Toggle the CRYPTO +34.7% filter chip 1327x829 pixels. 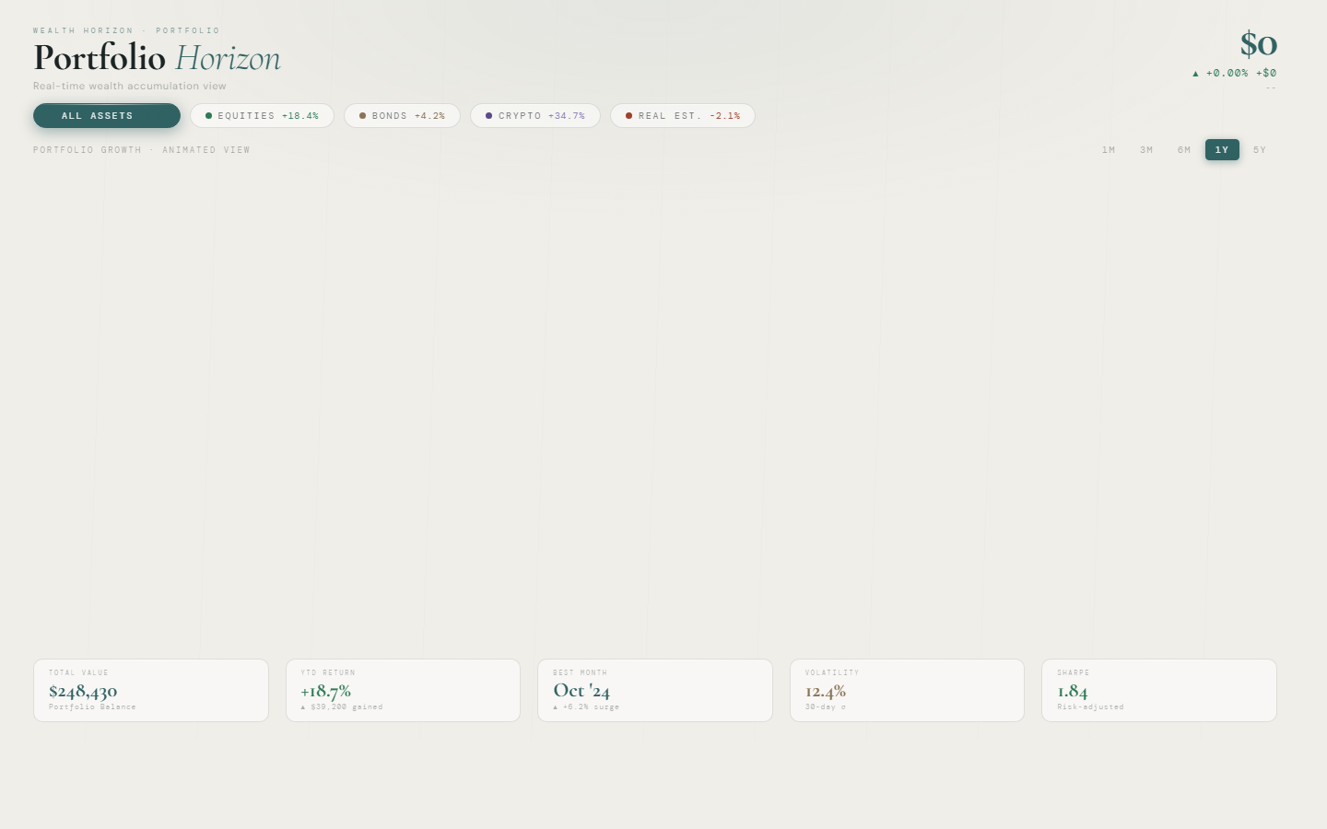535,116
